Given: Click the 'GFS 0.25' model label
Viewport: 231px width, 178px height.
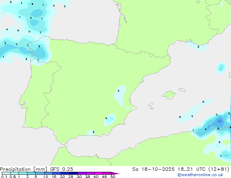Looking at the screenshot, I should point(62,169).
